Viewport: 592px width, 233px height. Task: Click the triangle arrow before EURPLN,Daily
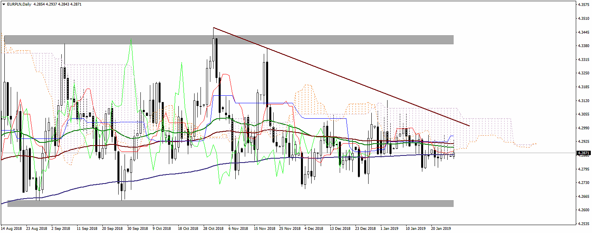click(x=4, y=4)
